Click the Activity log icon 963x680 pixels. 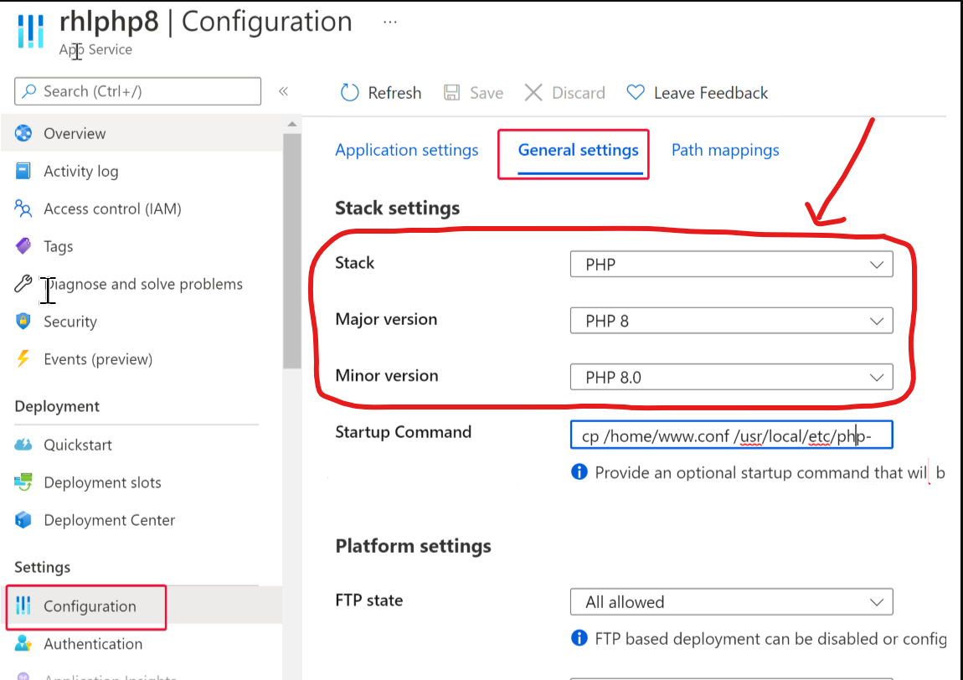23,171
